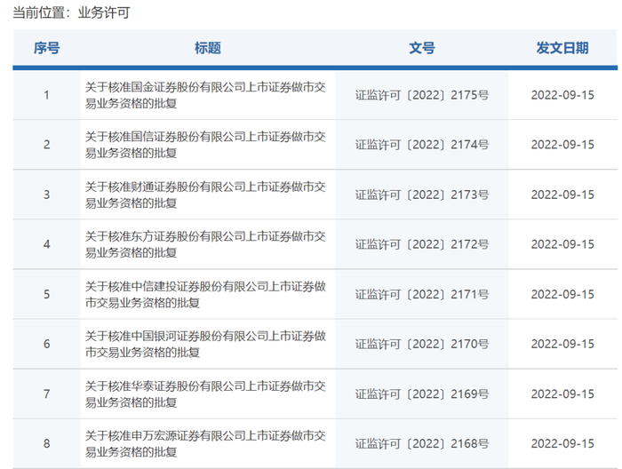Click serial number 1 in the 国金证券 row
The image size is (622, 469).
click(47, 95)
